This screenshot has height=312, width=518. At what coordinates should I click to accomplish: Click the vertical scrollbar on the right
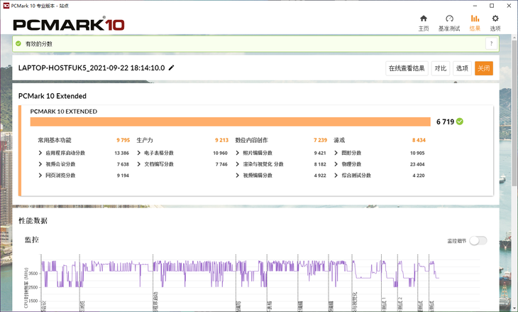(514, 112)
